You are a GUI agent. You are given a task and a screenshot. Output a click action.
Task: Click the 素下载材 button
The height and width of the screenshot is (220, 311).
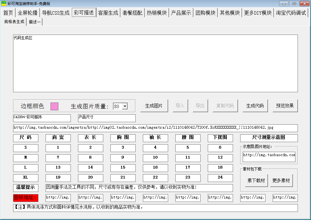tap(256, 180)
